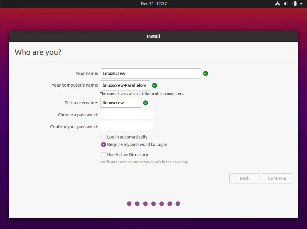
Task: Click the Confirm your password: label
Action: pos(74,127)
